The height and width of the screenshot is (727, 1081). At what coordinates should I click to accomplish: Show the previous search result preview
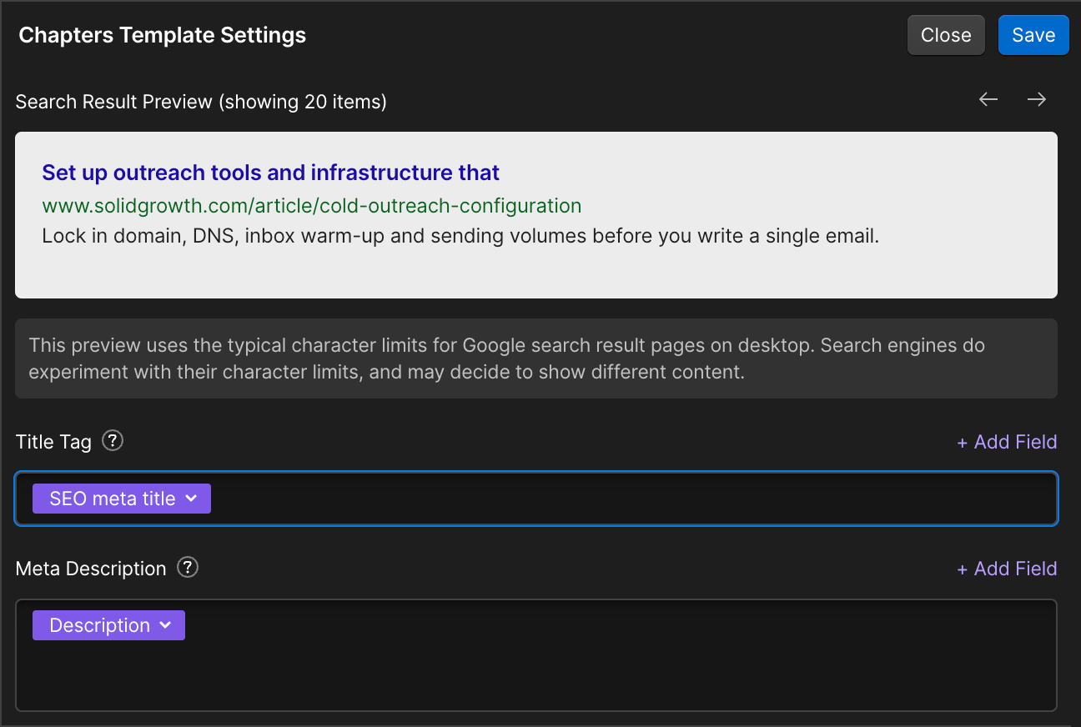988,100
